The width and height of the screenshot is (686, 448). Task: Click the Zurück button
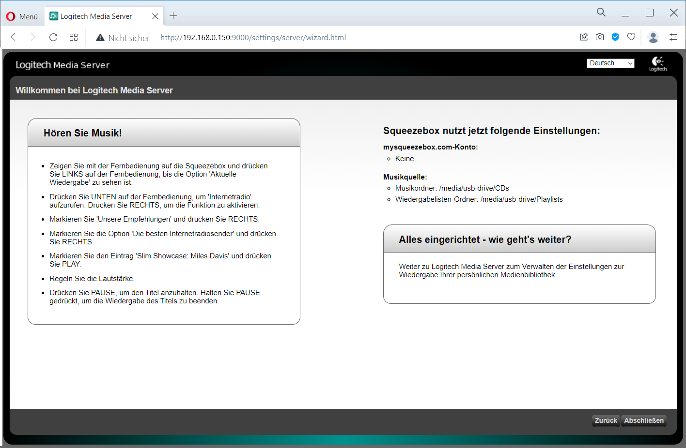pos(606,420)
